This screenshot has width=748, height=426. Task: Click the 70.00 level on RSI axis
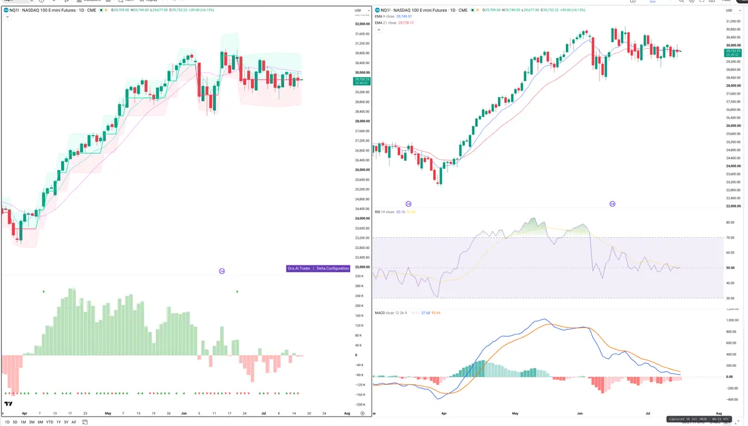[731, 237]
